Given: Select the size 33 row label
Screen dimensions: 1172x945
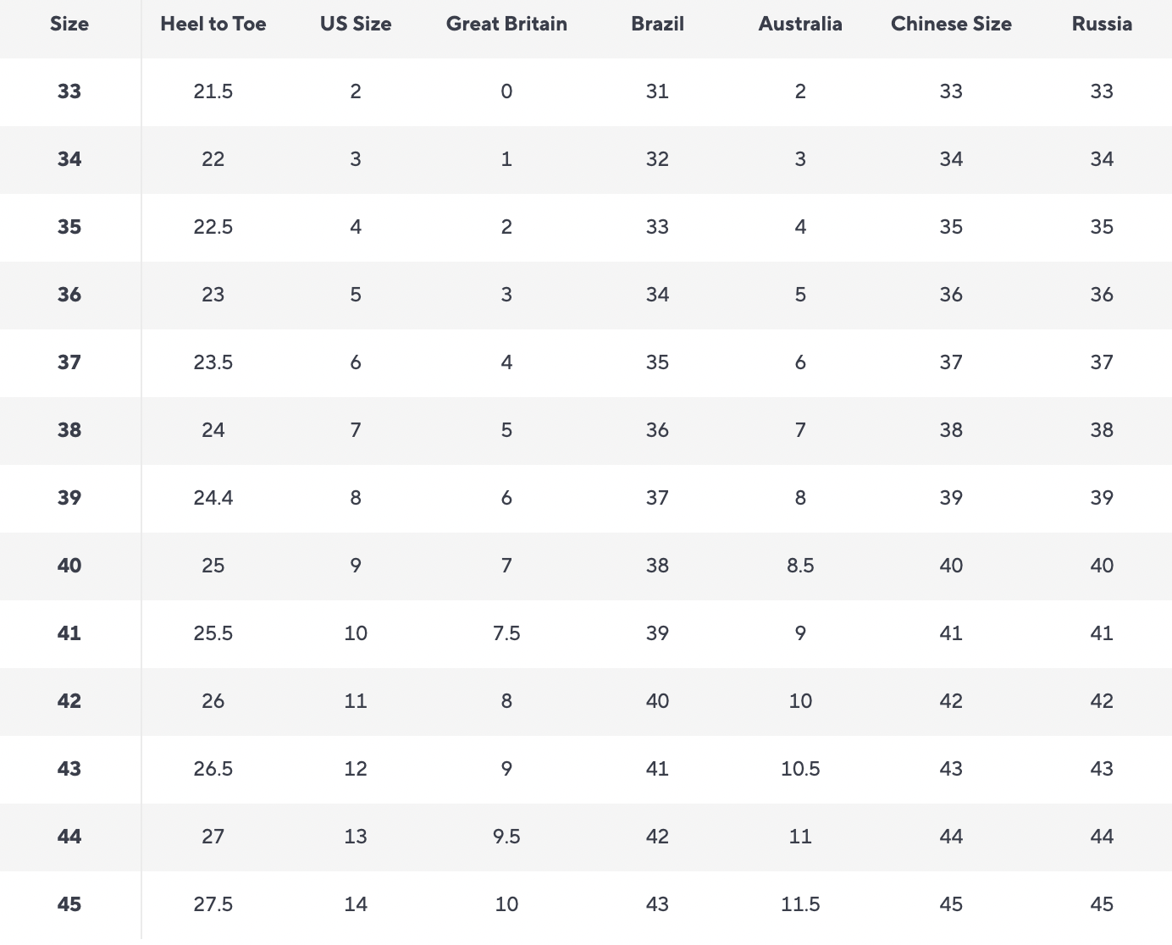Looking at the screenshot, I should pos(69,91).
